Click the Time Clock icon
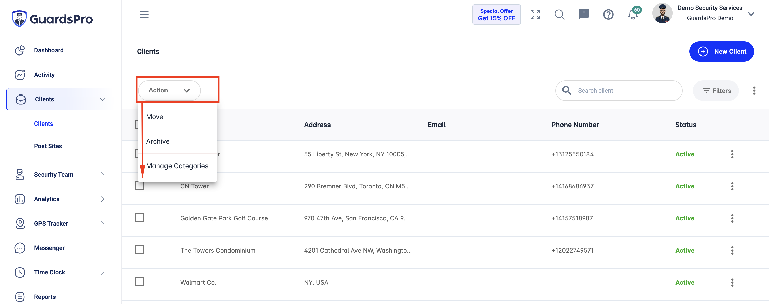The height and width of the screenshot is (304, 769). (x=20, y=272)
